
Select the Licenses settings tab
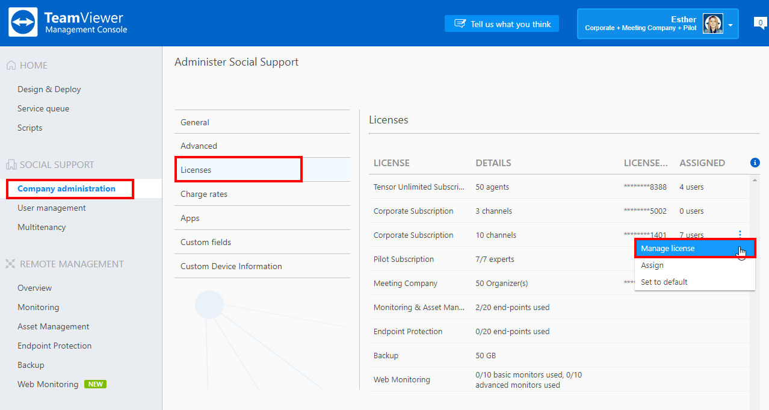click(x=262, y=170)
